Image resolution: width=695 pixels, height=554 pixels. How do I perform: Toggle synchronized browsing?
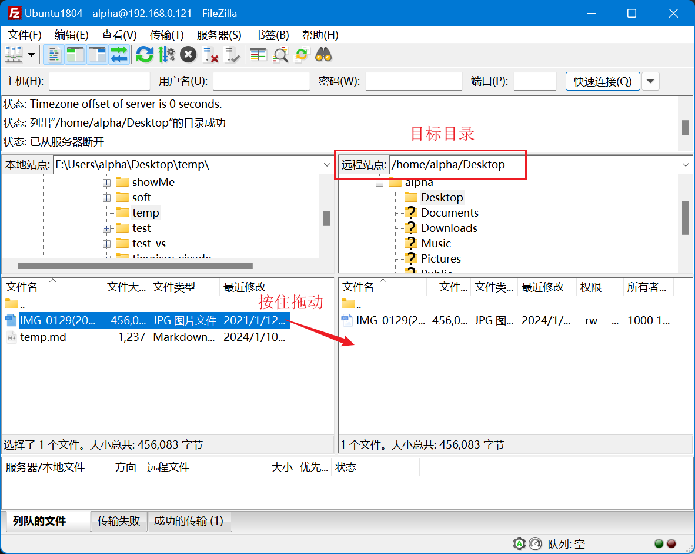pos(302,55)
